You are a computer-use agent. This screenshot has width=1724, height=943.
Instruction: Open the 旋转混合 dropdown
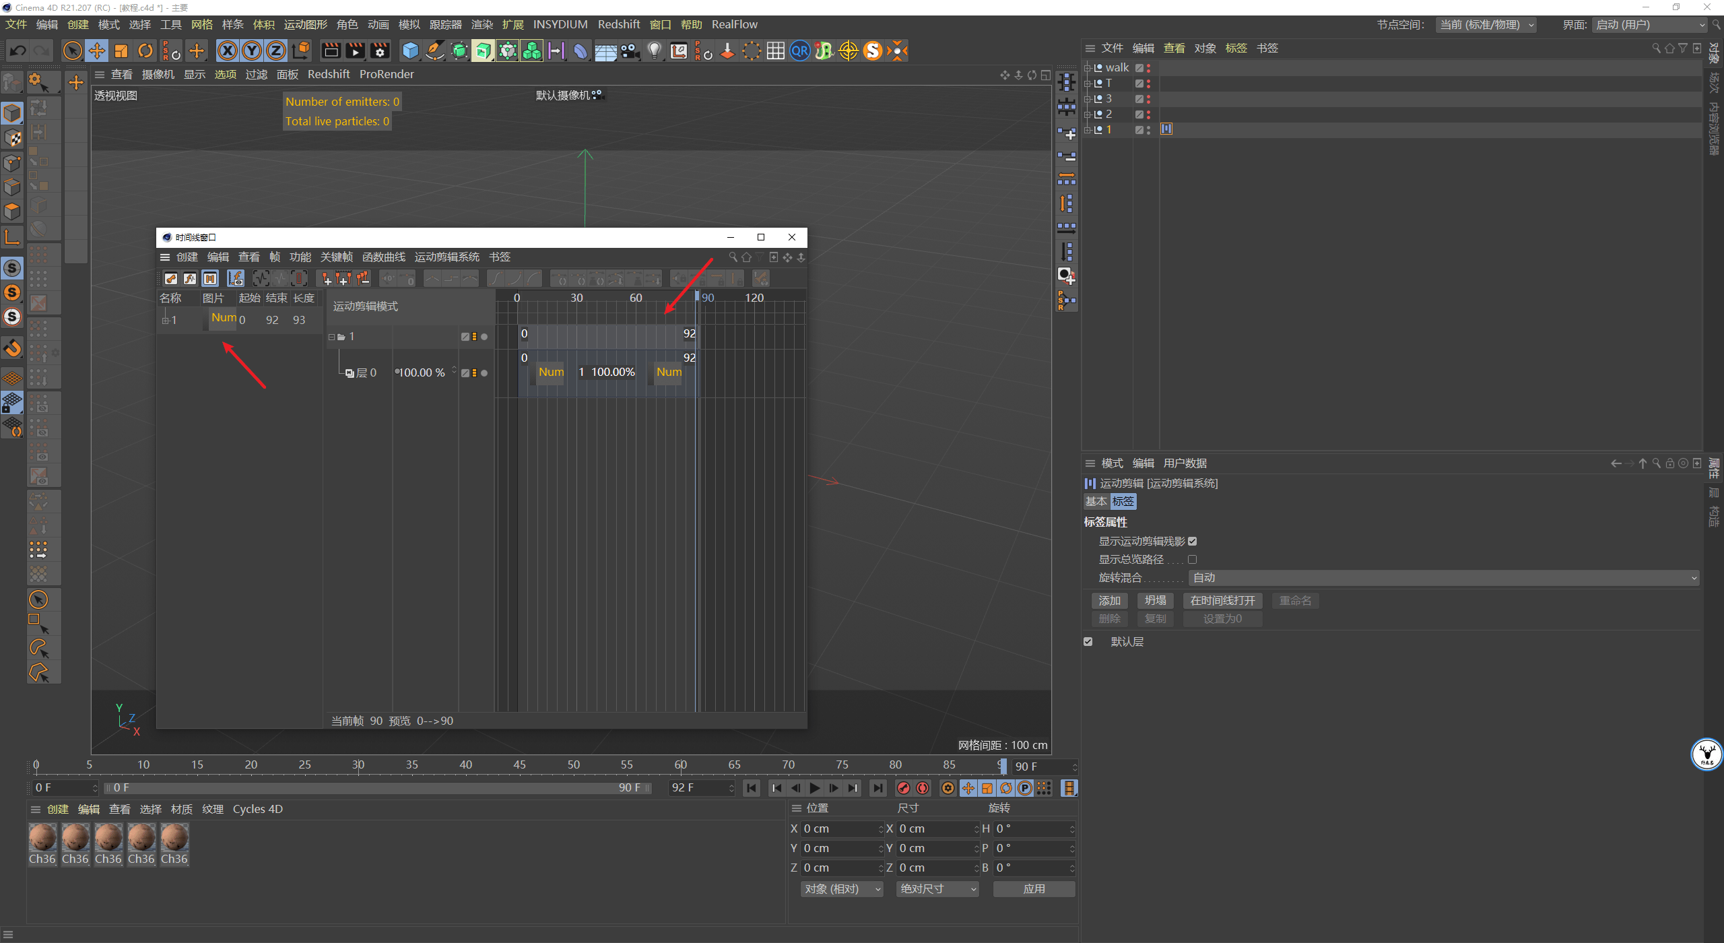tap(1443, 578)
